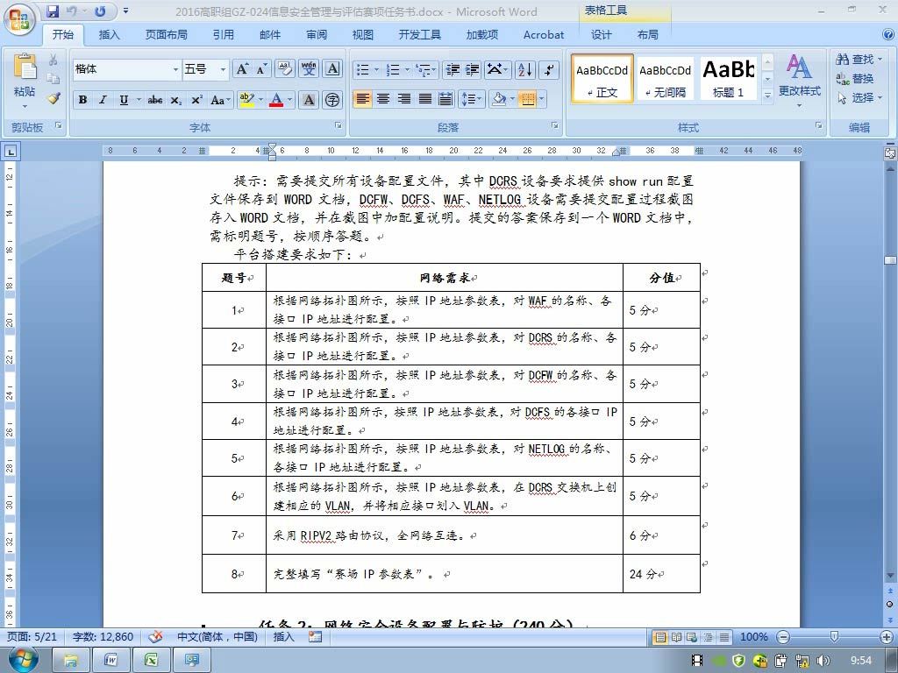898x673 pixels.
Task: Apply red font color
Action: (276, 100)
